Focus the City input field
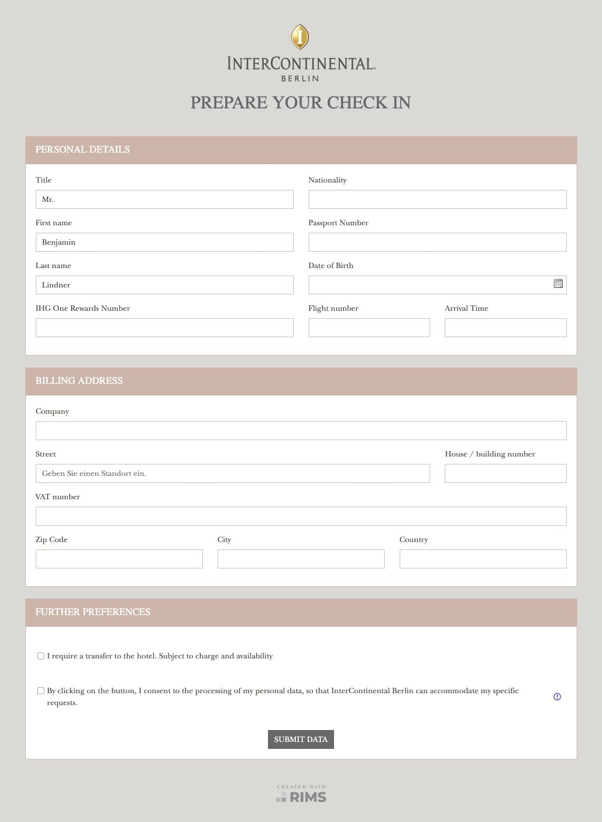The height and width of the screenshot is (822, 602). coord(301,559)
